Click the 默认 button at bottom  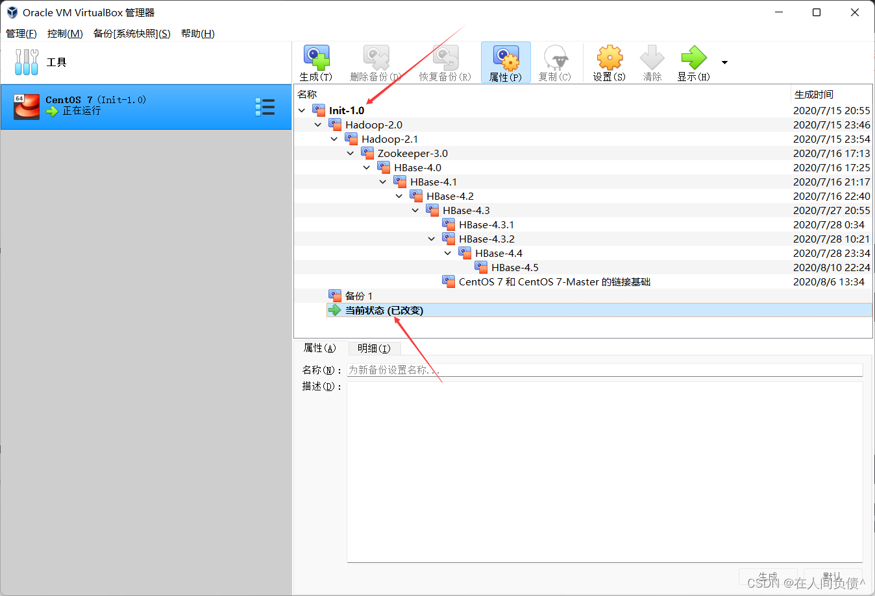833,576
